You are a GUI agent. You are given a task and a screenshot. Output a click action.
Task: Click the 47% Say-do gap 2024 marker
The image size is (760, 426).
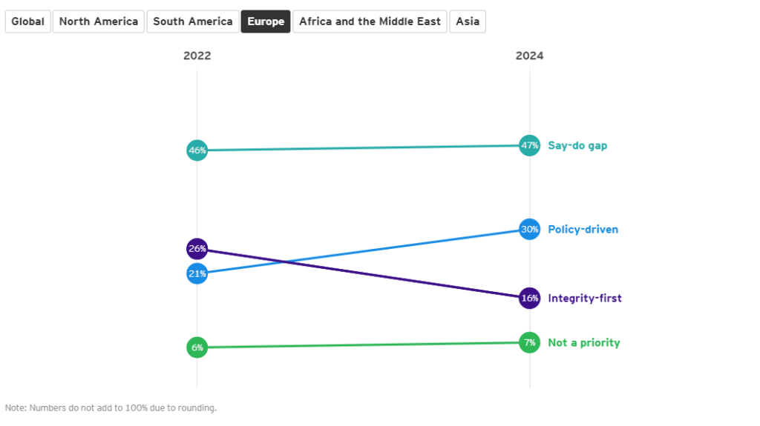click(x=529, y=146)
